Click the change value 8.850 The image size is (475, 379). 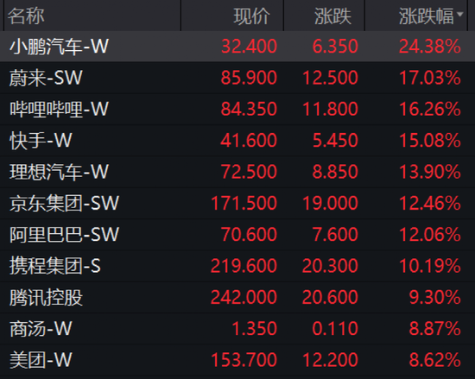click(x=335, y=172)
